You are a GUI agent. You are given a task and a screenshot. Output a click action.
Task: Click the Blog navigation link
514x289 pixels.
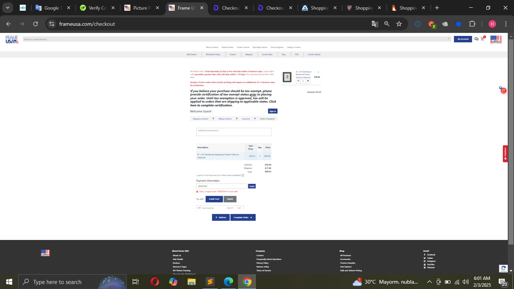coord(284,55)
